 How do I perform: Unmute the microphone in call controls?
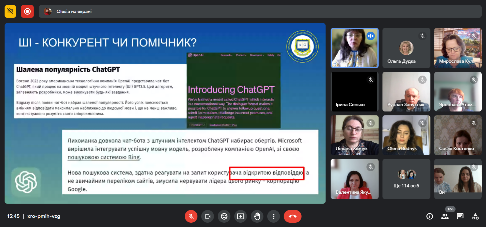tap(191, 216)
